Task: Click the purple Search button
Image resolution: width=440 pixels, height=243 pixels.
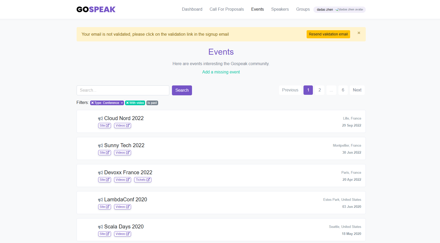Action: point(182,90)
